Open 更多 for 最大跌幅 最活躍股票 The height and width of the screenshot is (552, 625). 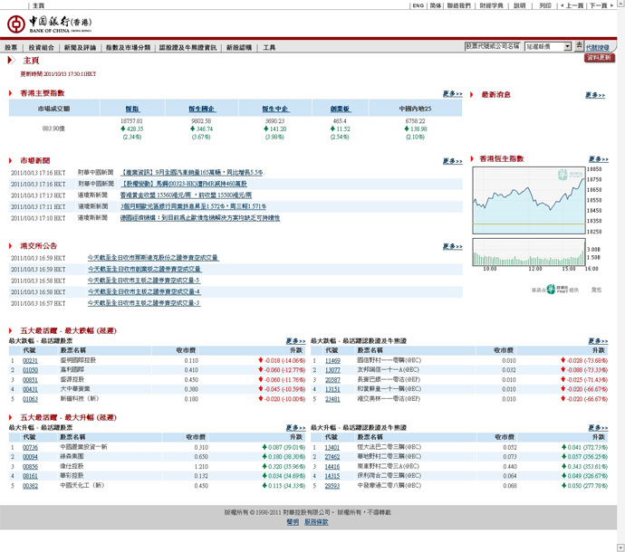pos(295,341)
